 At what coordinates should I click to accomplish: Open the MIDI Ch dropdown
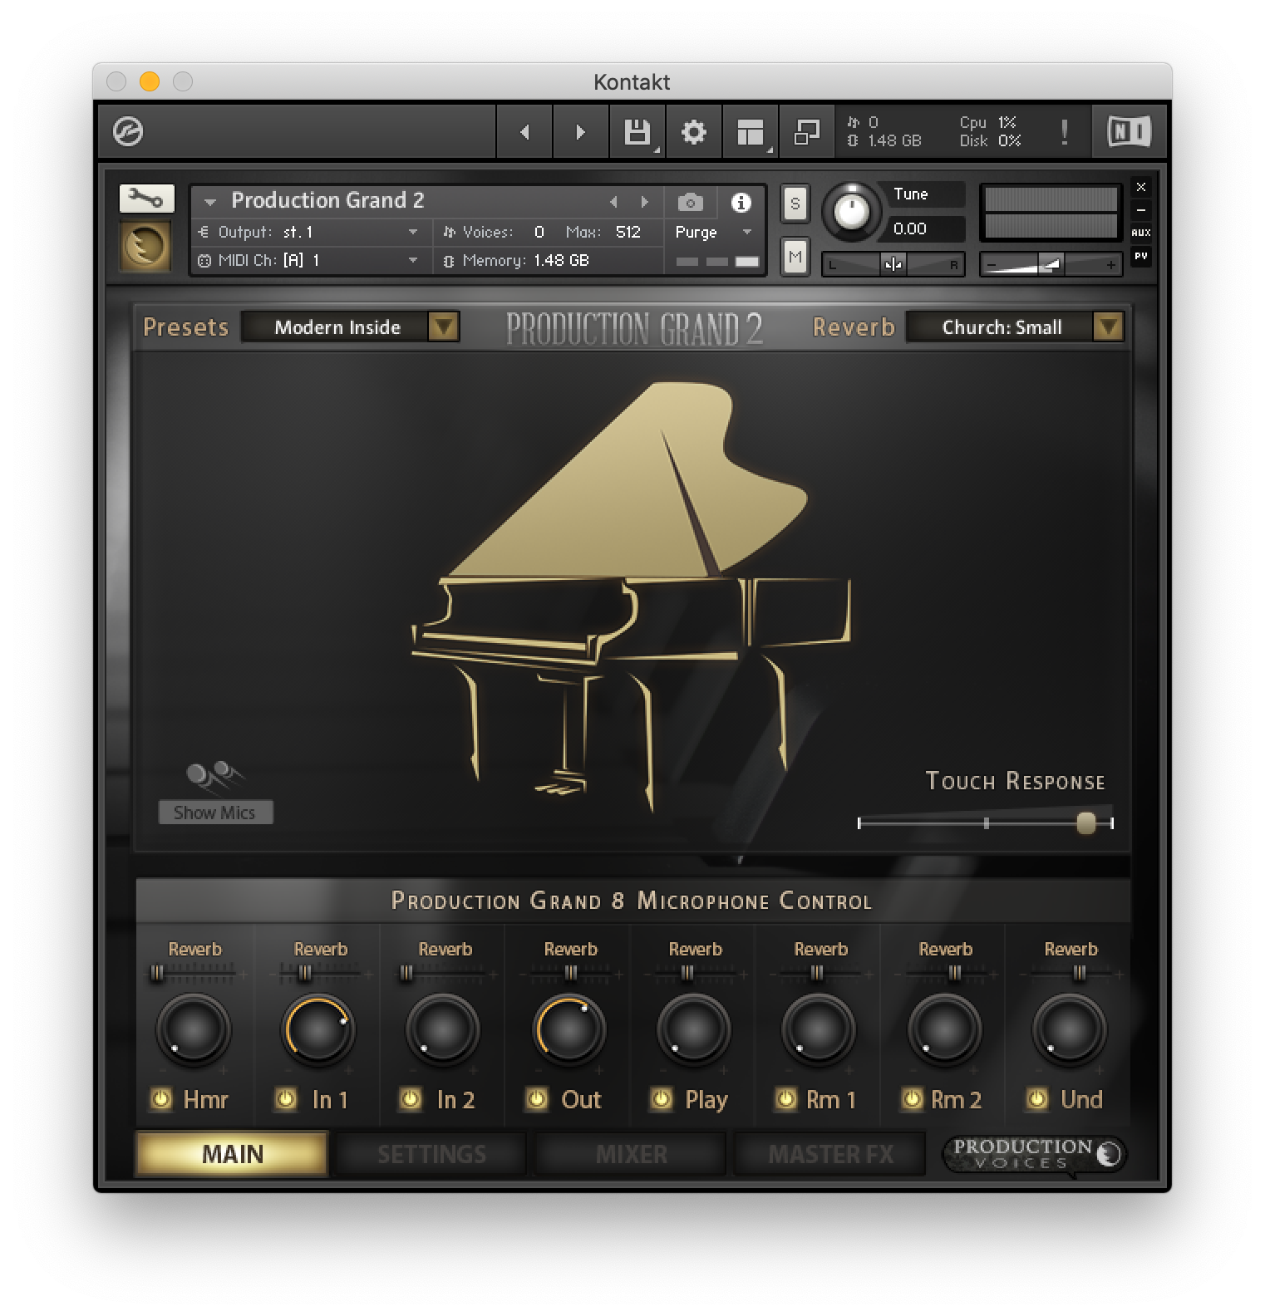coord(308,260)
